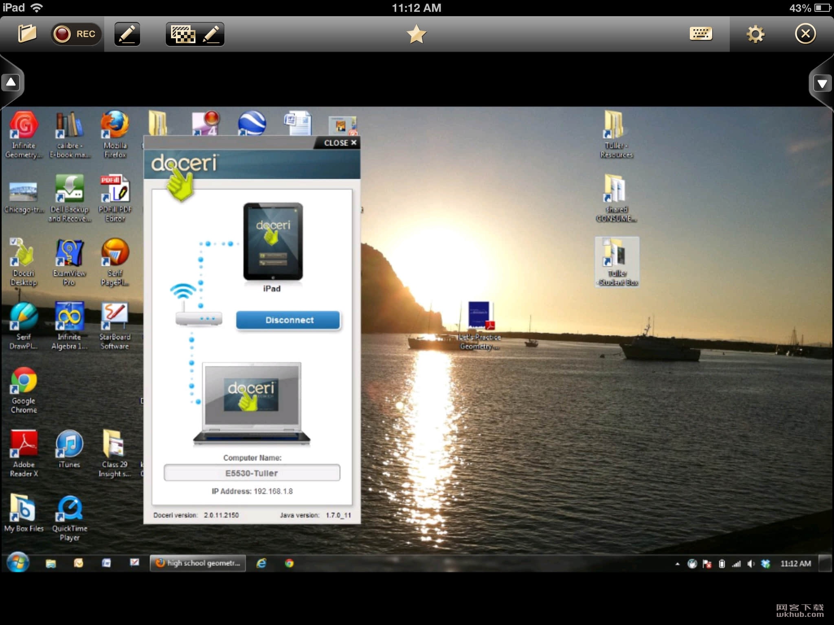Screen dimensions: 834x625
Task: Open Serif PagePlus shortcut
Action: coord(115,262)
